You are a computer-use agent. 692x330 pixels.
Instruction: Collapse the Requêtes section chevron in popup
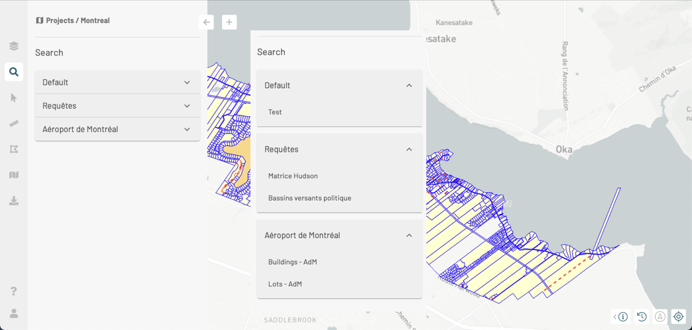click(x=409, y=149)
